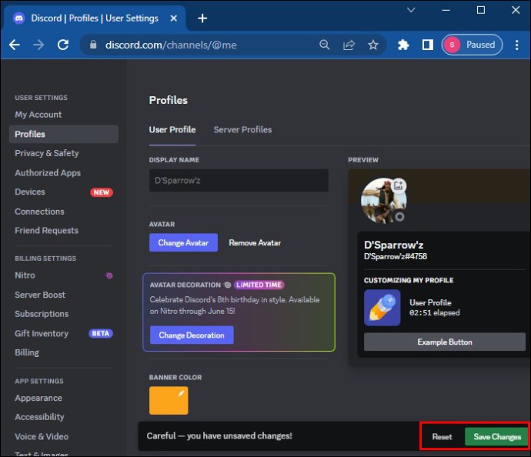Open Gift Inventory settings

(x=64, y=333)
